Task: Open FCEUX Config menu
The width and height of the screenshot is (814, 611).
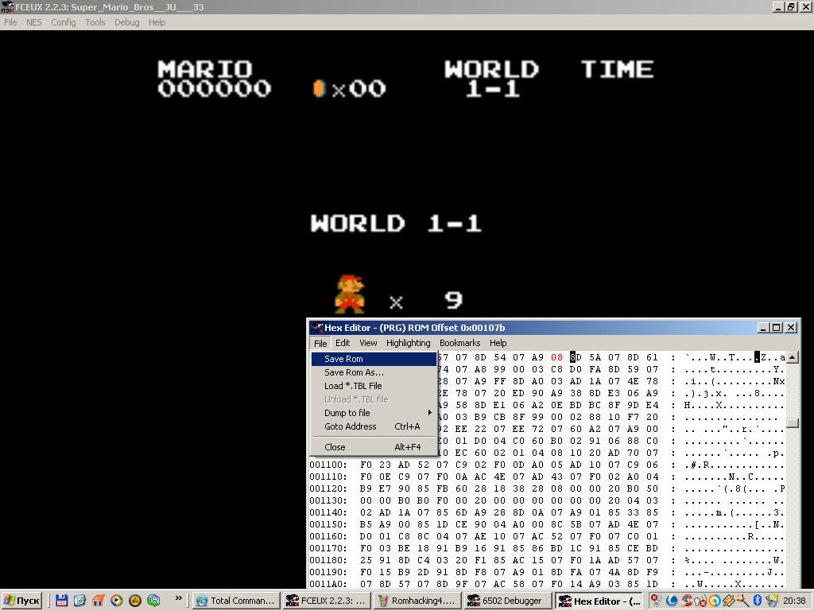Action: (x=64, y=22)
